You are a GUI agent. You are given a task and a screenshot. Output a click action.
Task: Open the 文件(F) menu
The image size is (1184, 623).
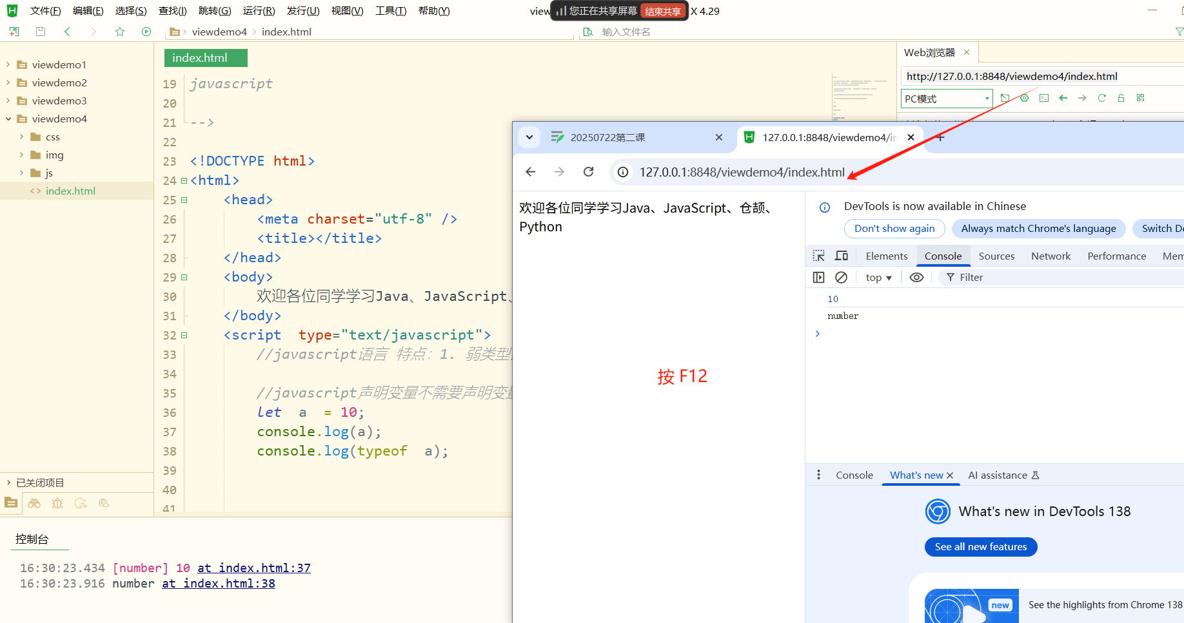pos(45,11)
